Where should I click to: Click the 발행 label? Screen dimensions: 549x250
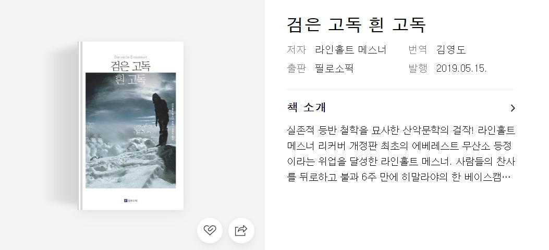[417, 68]
